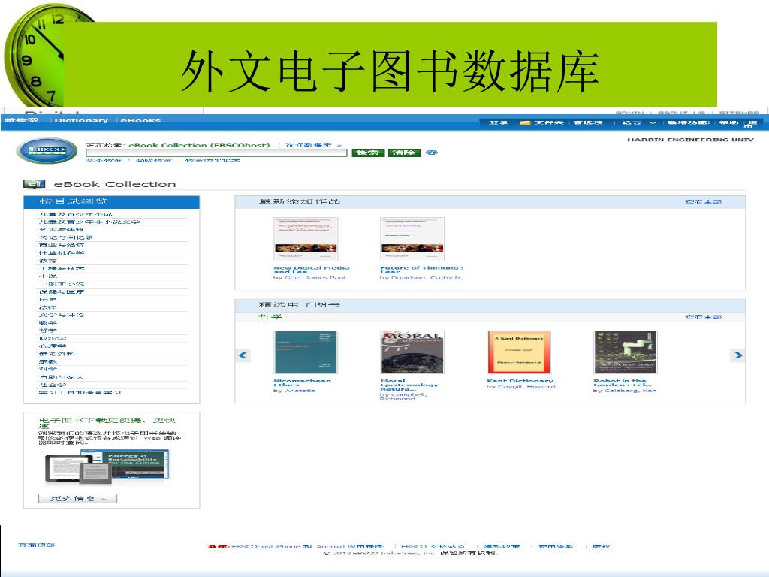Screen dimensions: 769x577
Task: Open the eBooks menu item
Action: point(140,120)
